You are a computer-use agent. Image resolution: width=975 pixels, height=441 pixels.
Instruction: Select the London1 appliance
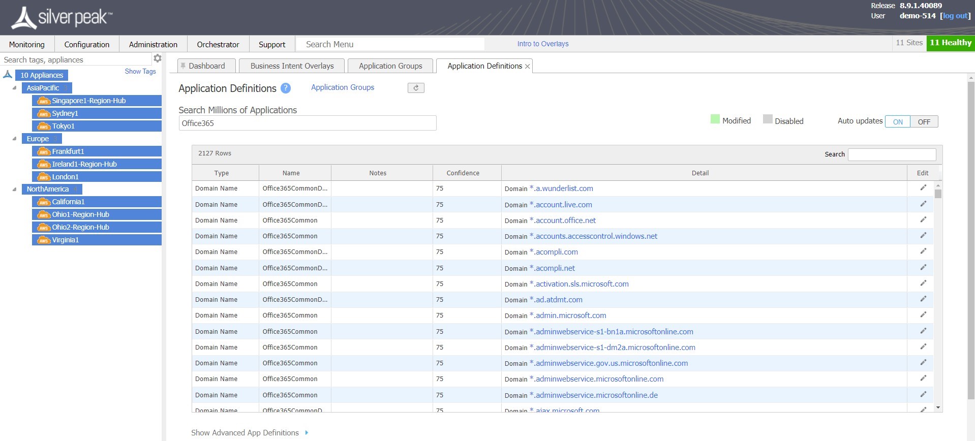(x=97, y=177)
